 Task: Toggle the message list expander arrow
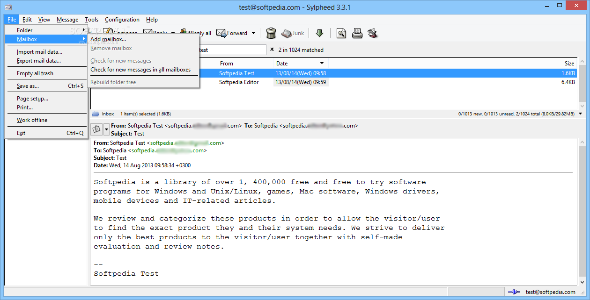pyautogui.click(x=581, y=114)
